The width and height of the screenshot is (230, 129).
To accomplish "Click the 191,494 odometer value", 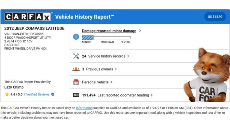I will [89, 95].
